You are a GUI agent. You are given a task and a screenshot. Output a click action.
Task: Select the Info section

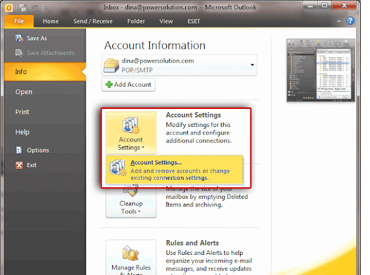point(45,71)
